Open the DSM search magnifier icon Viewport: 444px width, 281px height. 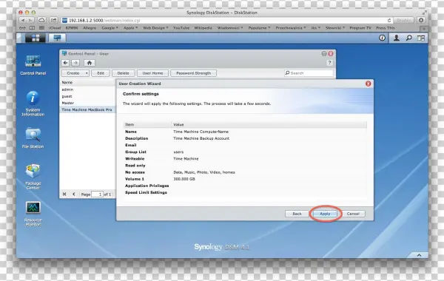click(x=408, y=38)
